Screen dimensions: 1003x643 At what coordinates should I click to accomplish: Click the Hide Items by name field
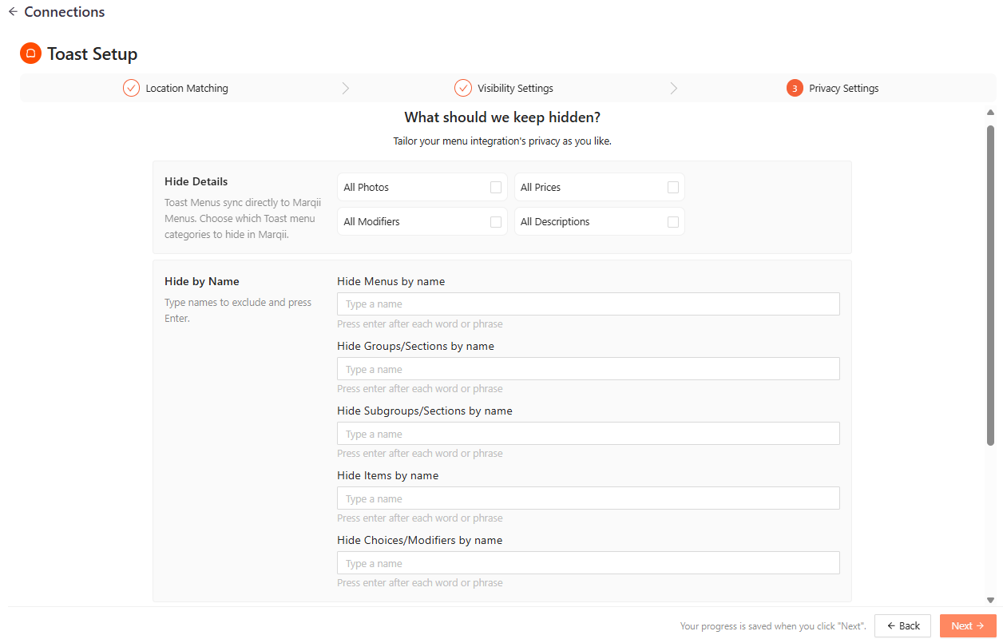coord(588,498)
